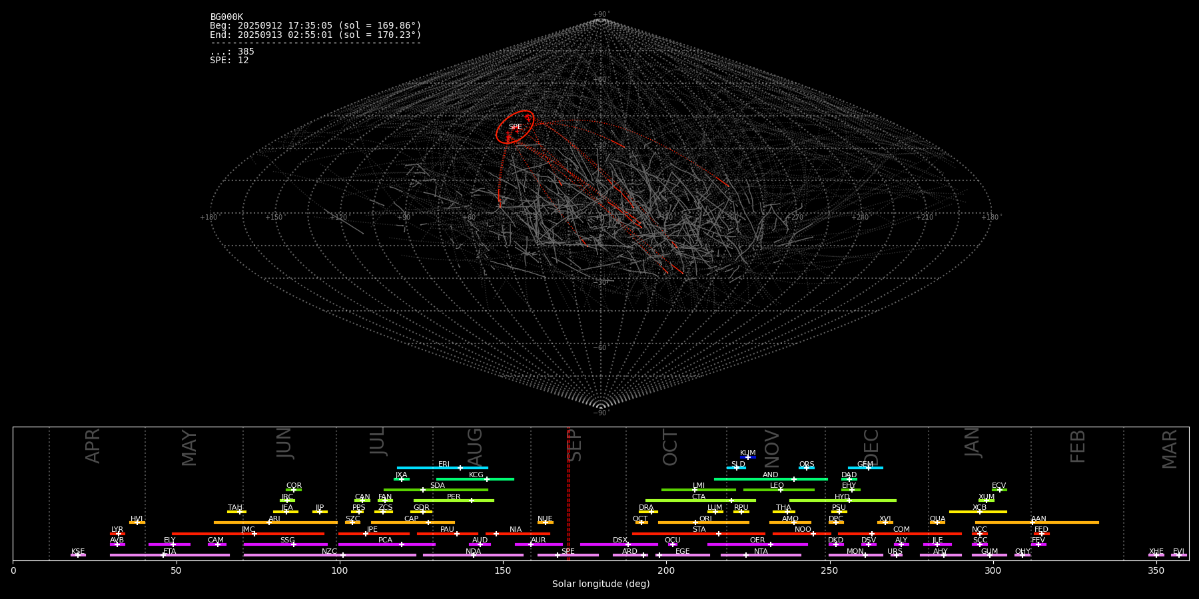Viewport: 1199px width, 599px height.
Task: Click the red STA activity bar
Action: 699,534
